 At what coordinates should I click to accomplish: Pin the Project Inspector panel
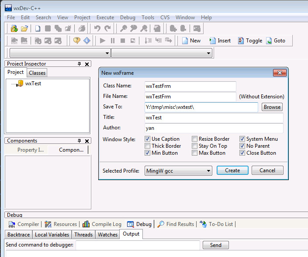[79, 64]
